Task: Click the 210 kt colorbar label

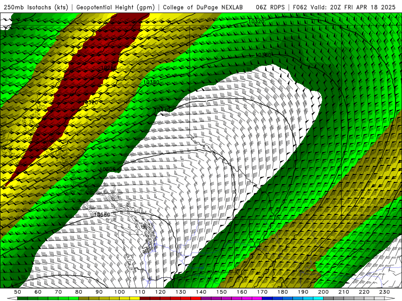Action: [344, 292]
